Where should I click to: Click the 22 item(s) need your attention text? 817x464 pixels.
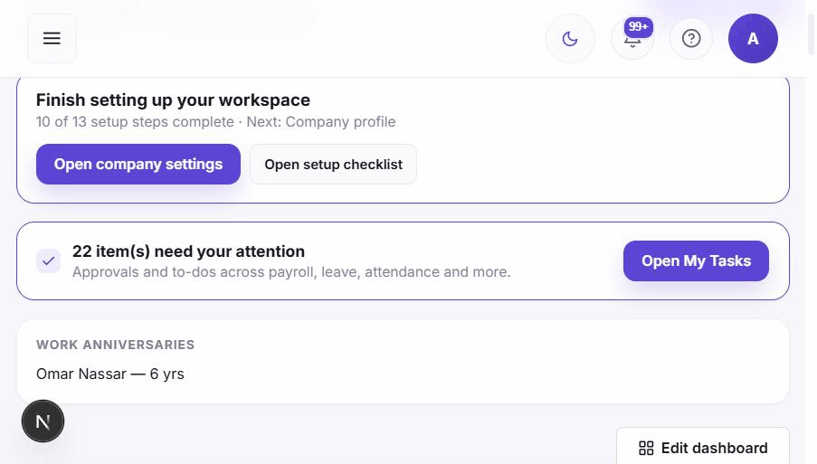pos(188,251)
